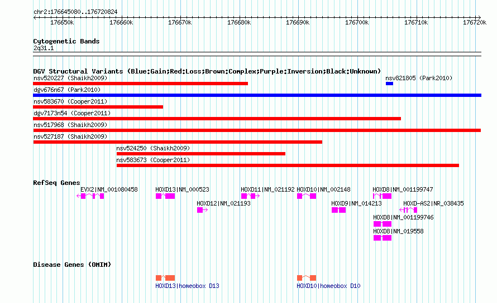Click the EVX2 gene glyph
The width and height of the screenshot is (497, 303).
(90, 196)
